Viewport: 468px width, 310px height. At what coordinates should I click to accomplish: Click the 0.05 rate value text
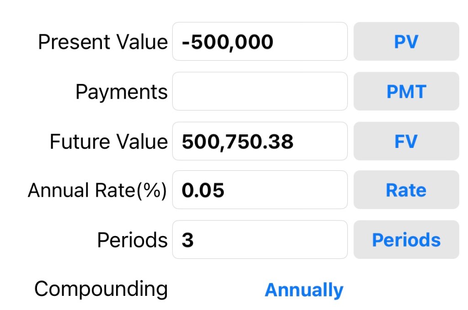click(203, 190)
